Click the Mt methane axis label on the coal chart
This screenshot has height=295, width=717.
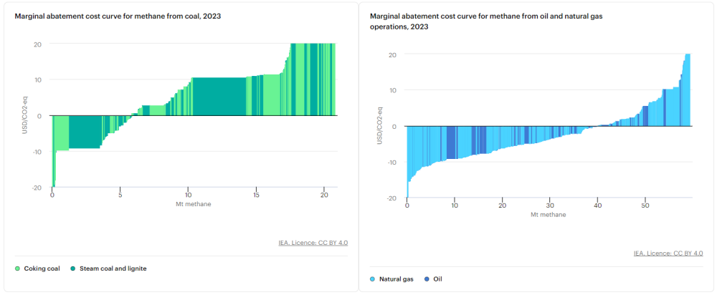[193, 204]
